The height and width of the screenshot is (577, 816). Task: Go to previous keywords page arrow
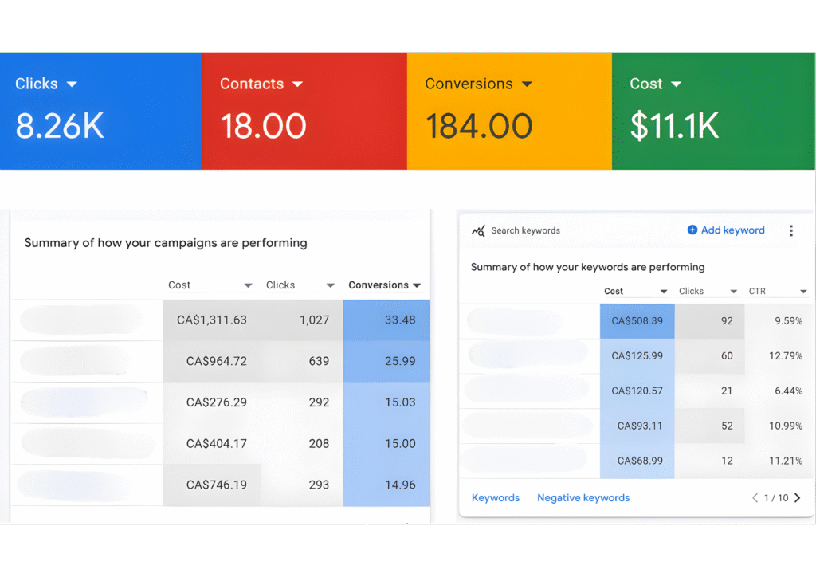tap(755, 498)
